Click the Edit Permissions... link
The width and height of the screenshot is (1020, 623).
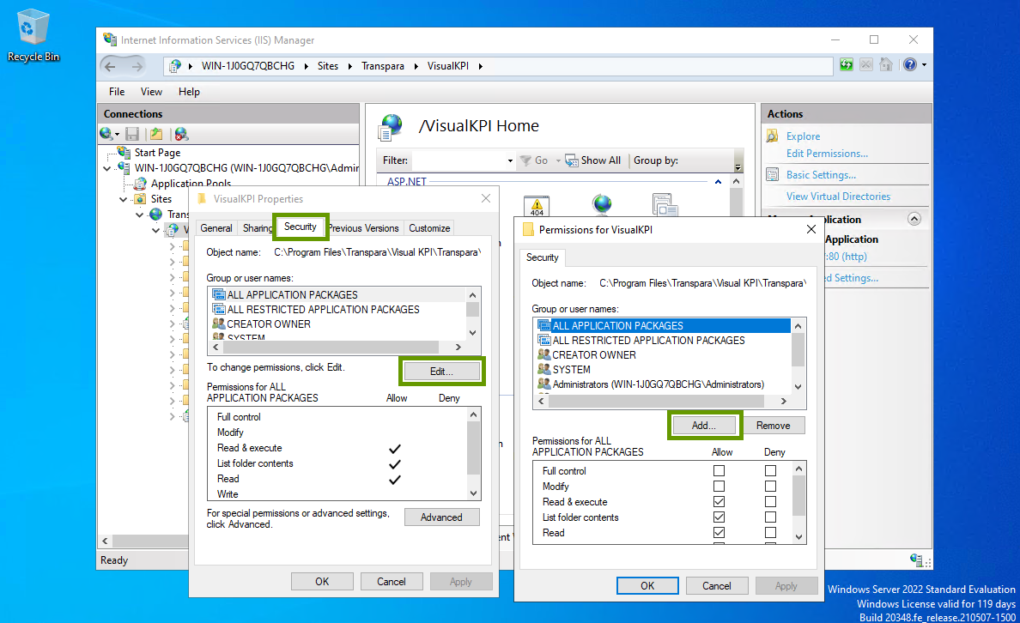[826, 154]
